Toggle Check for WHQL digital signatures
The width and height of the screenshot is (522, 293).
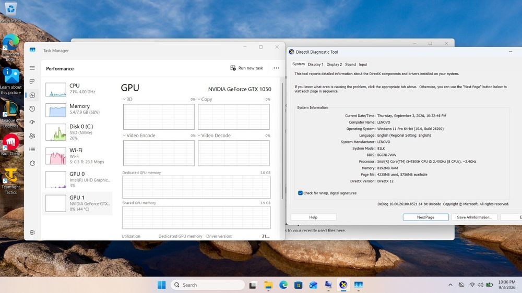tap(300, 193)
